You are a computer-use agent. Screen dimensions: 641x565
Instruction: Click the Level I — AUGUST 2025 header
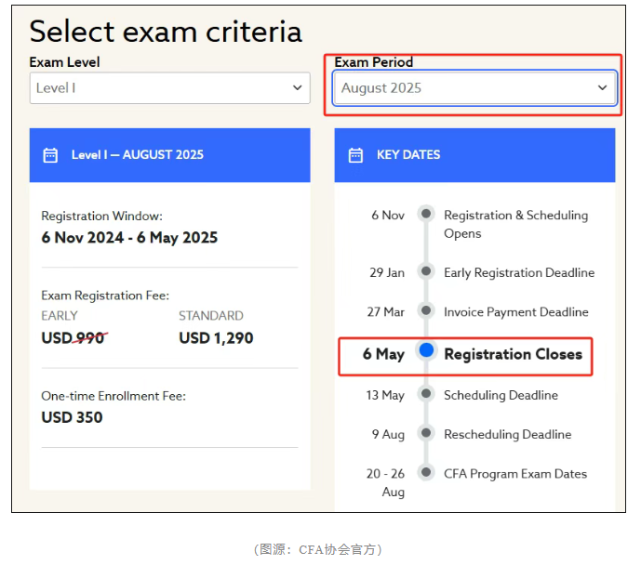coord(137,155)
